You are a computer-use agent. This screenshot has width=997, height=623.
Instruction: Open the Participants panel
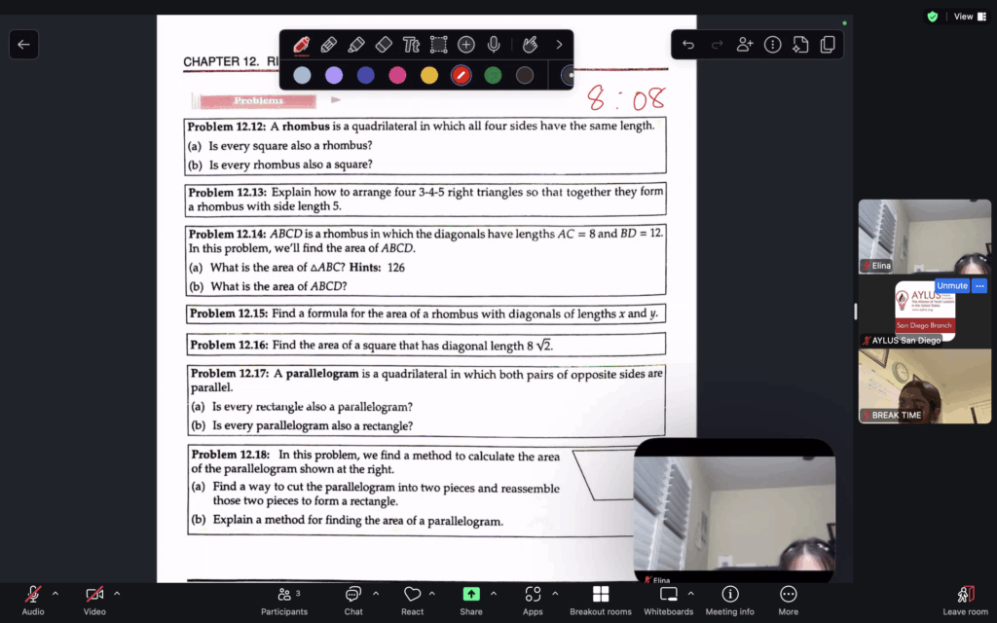284,601
